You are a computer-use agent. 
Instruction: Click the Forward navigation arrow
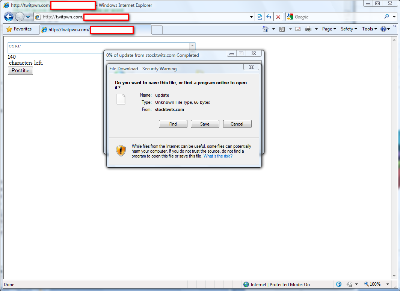tap(20, 17)
